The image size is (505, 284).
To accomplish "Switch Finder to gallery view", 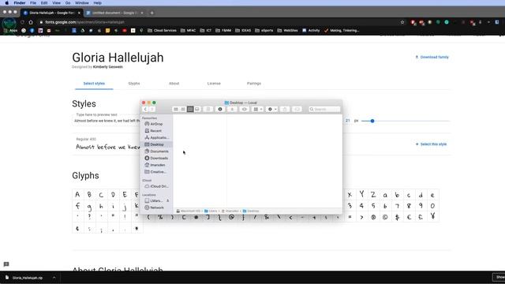I will (197, 109).
